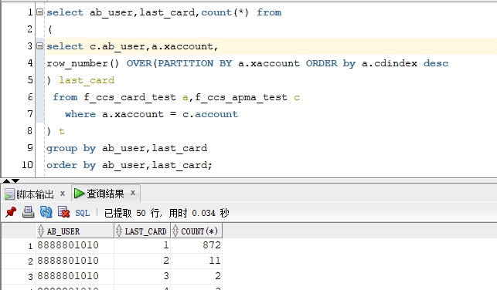
Task: Click line number 10 in editor gutter
Action: (27, 165)
